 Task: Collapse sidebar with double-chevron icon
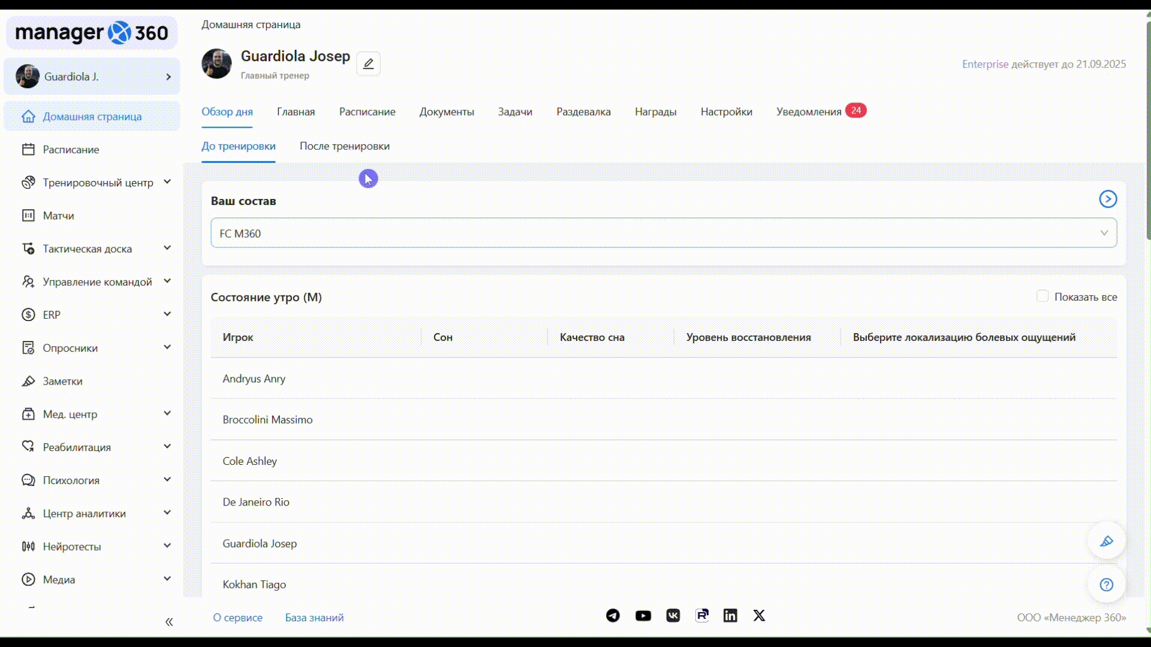coord(169,622)
